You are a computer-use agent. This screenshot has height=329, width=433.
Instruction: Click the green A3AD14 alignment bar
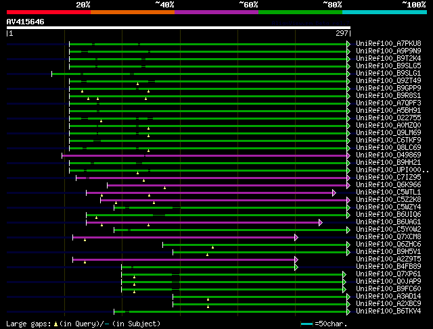coord(260,297)
